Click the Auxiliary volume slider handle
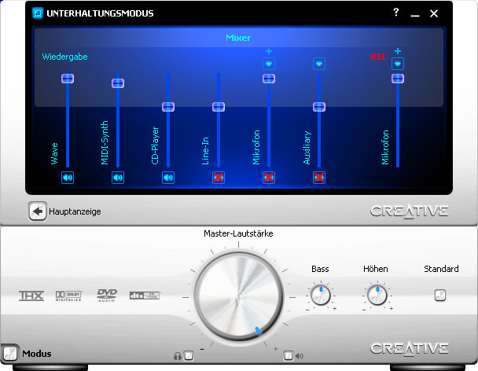The width and height of the screenshot is (478, 371). 319,107
